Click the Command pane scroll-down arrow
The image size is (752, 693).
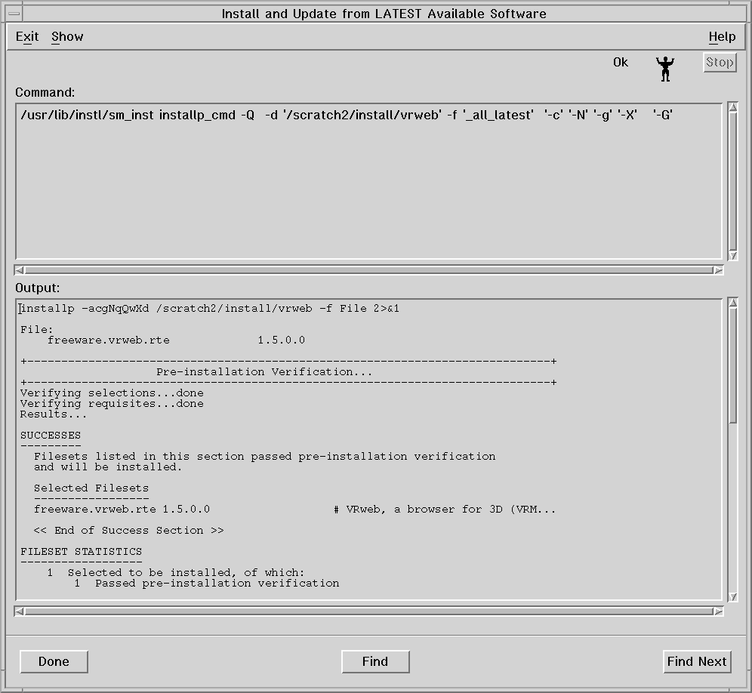coord(732,256)
